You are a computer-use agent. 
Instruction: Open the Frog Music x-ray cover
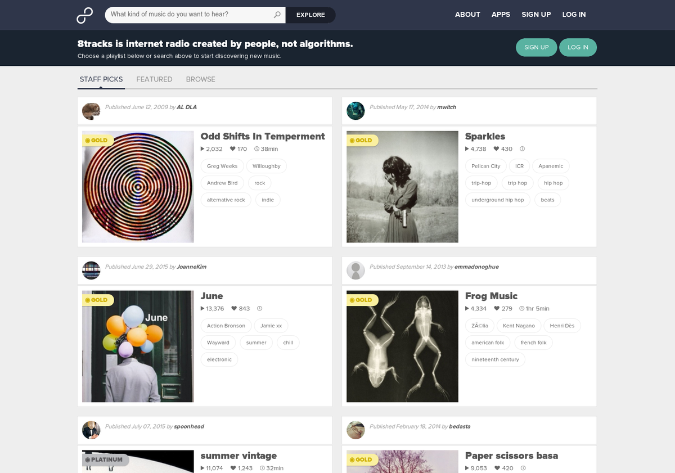[402, 346]
